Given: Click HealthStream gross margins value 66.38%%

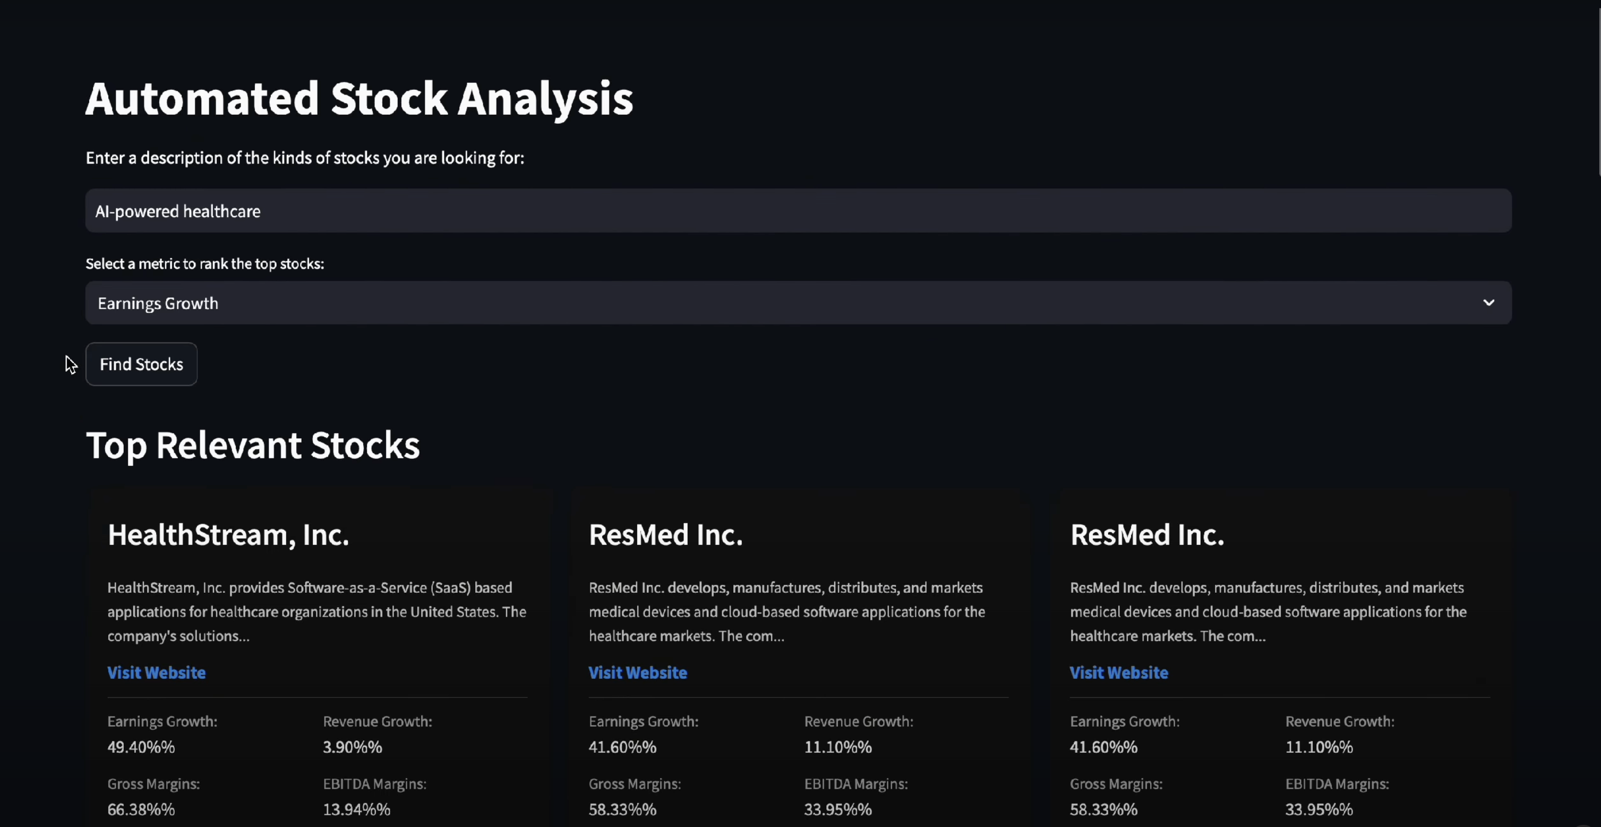Looking at the screenshot, I should tap(141, 809).
